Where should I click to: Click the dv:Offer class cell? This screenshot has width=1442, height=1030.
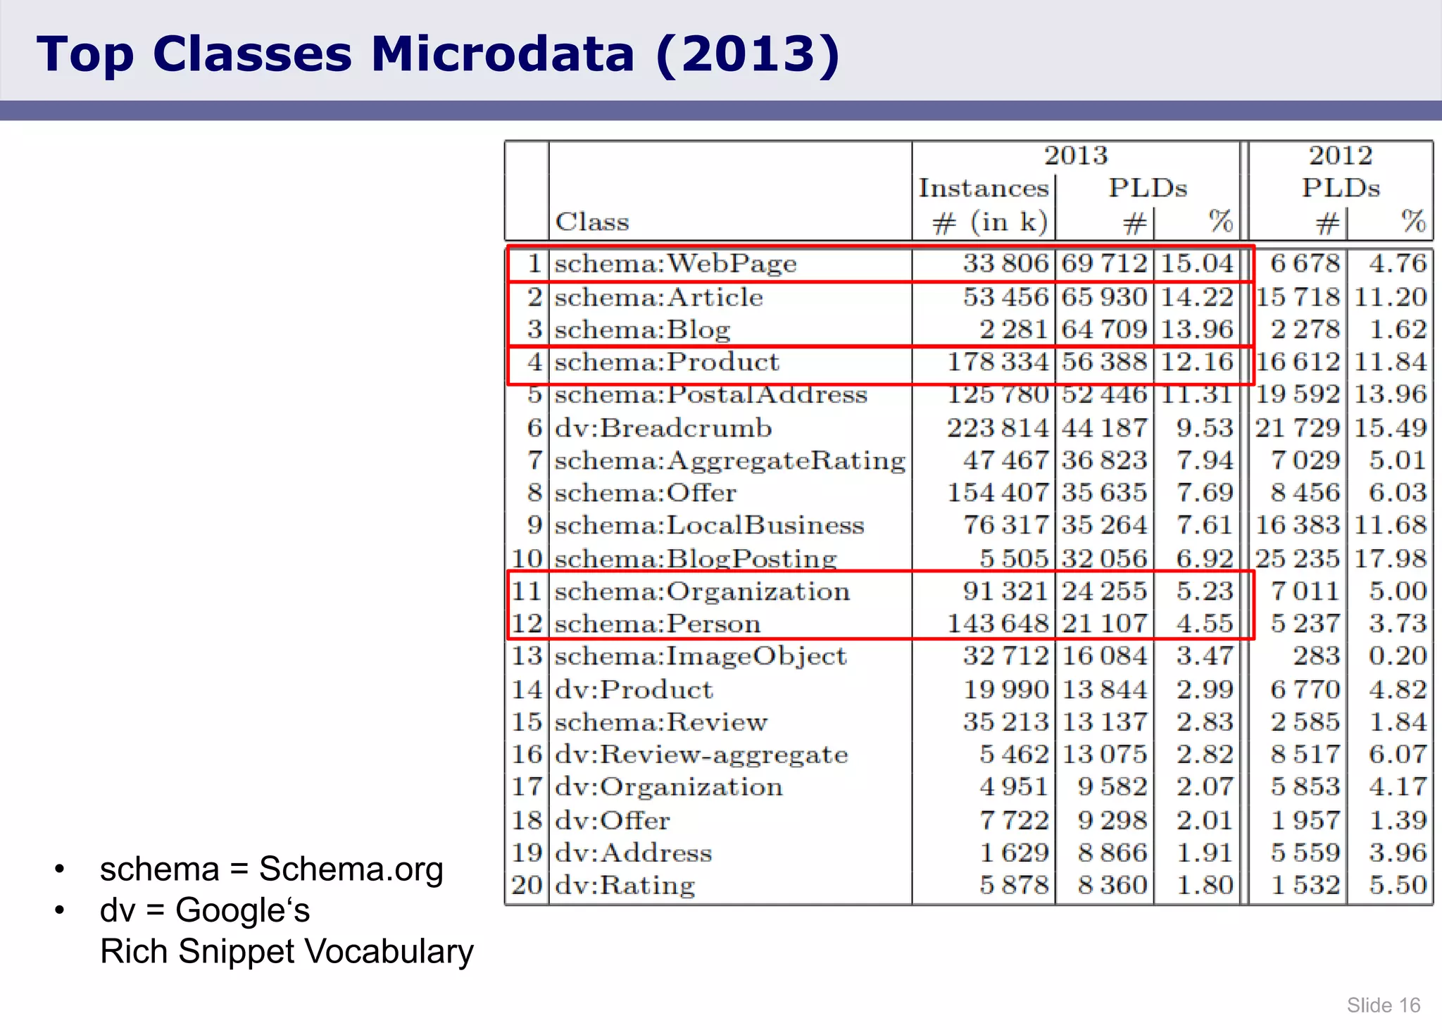(x=612, y=820)
